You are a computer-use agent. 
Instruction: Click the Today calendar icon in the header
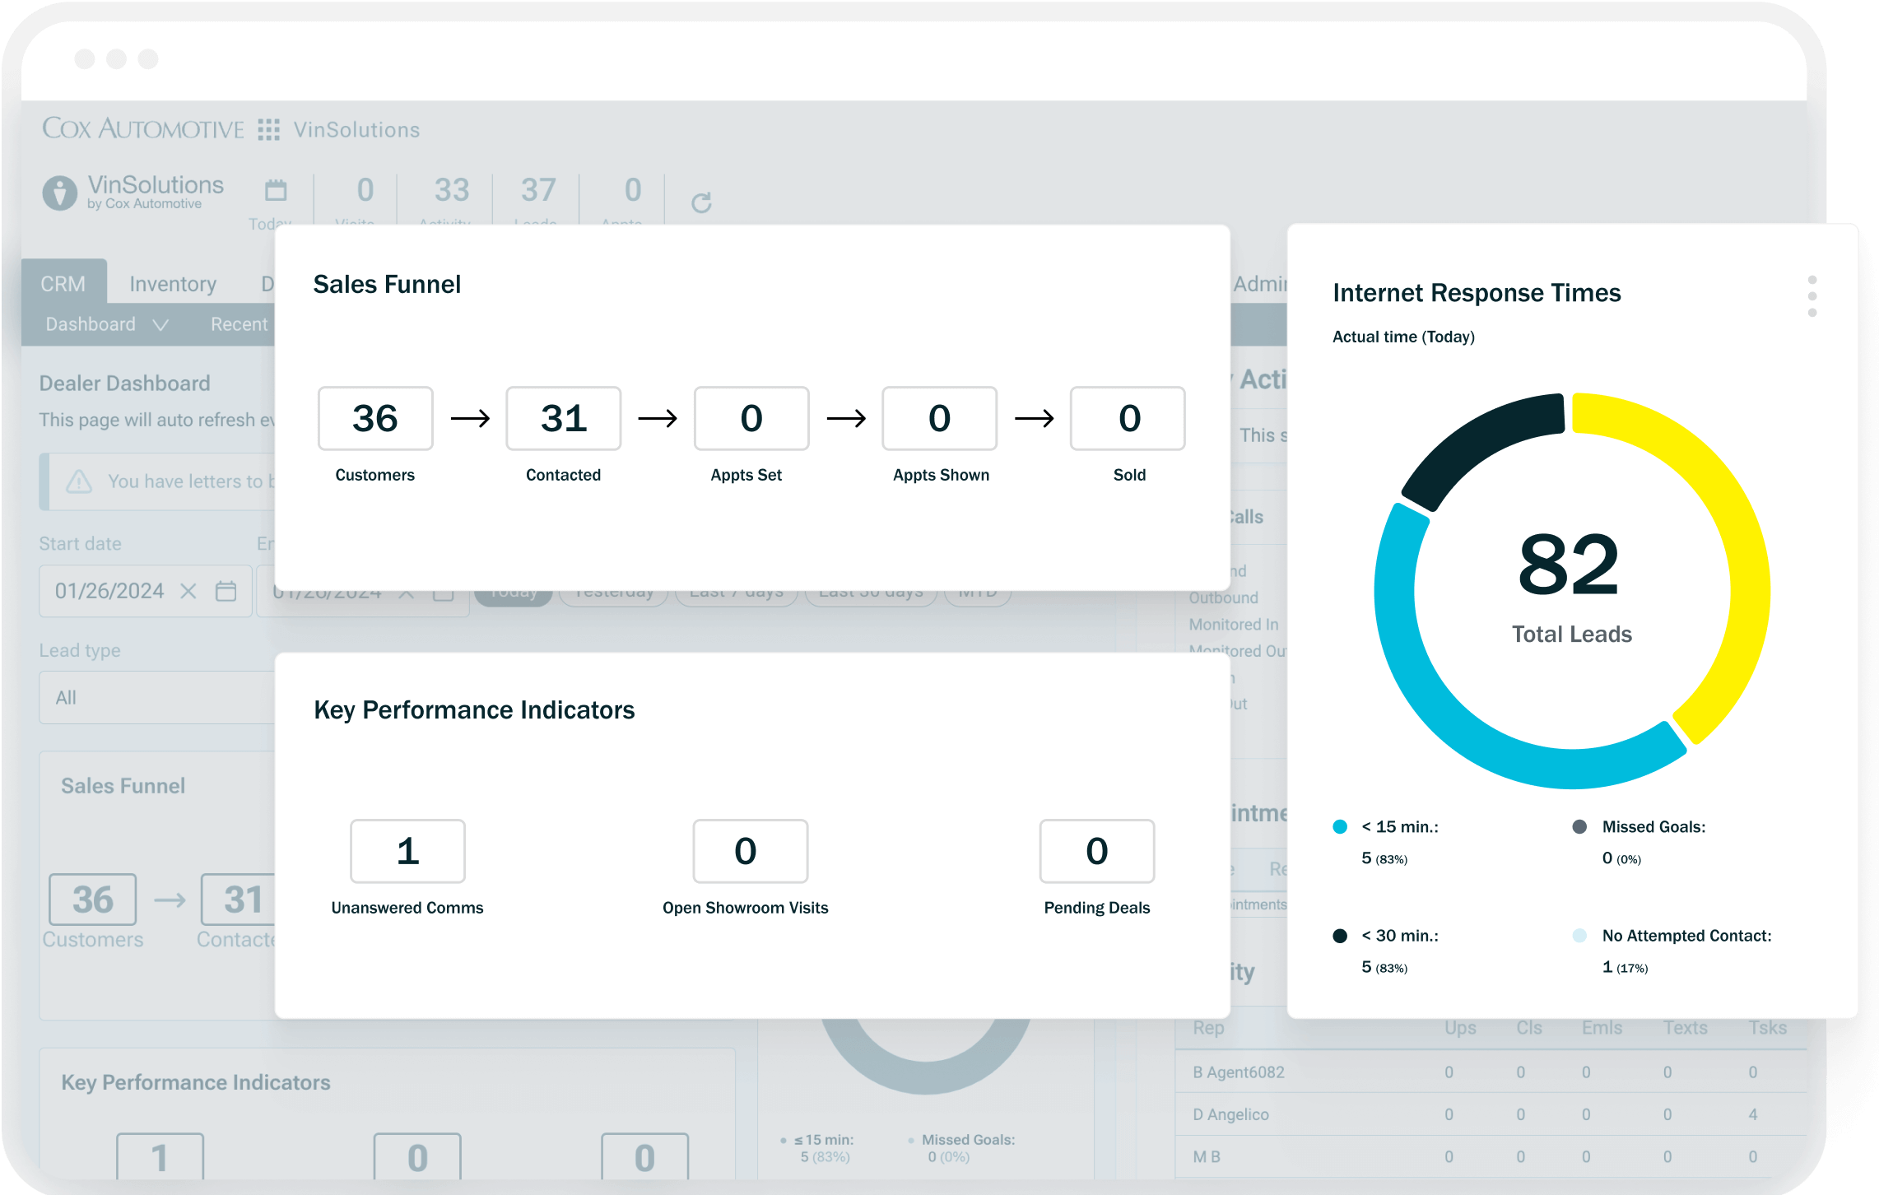pos(276,191)
